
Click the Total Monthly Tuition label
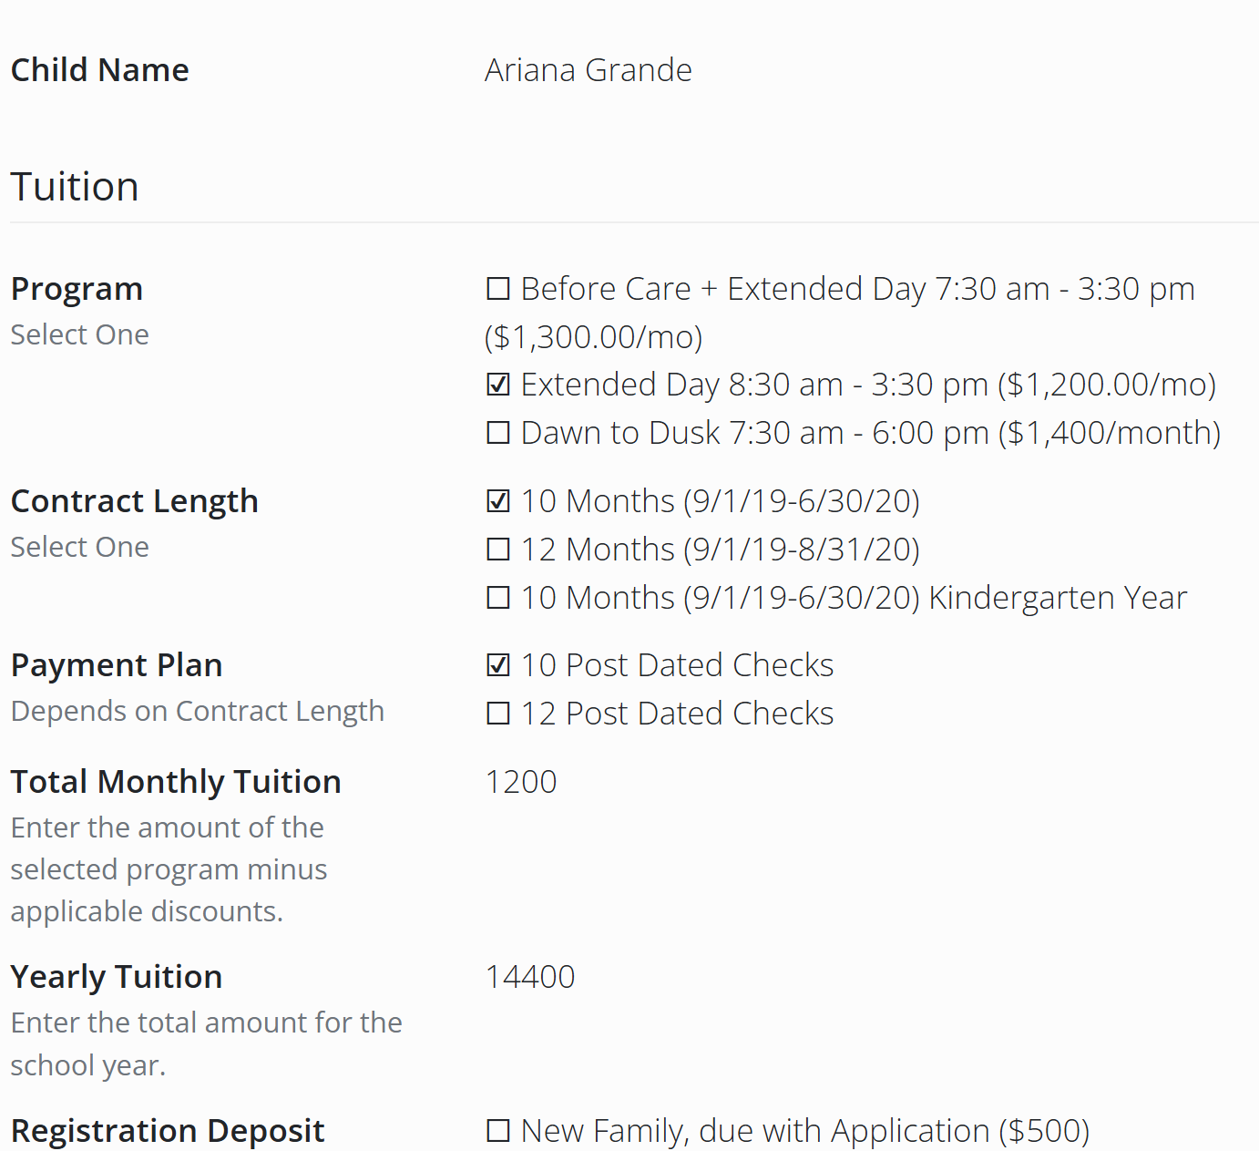(x=176, y=782)
